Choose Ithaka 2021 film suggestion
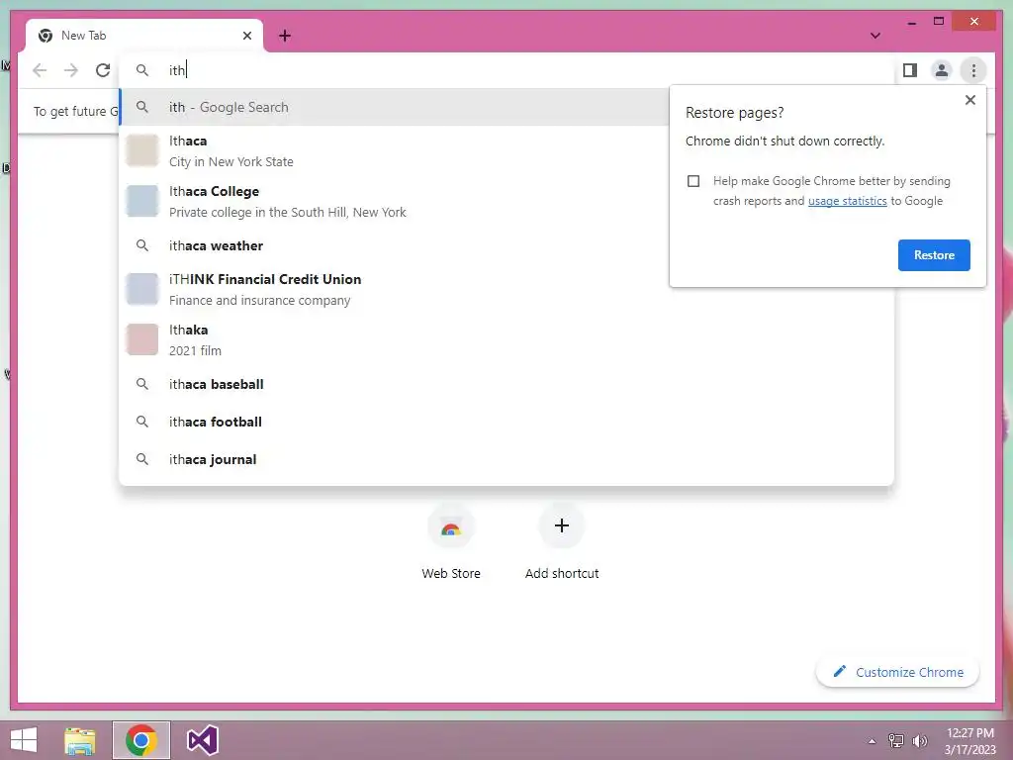The width and height of the screenshot is (1013, 760). (x=507, y=339)
